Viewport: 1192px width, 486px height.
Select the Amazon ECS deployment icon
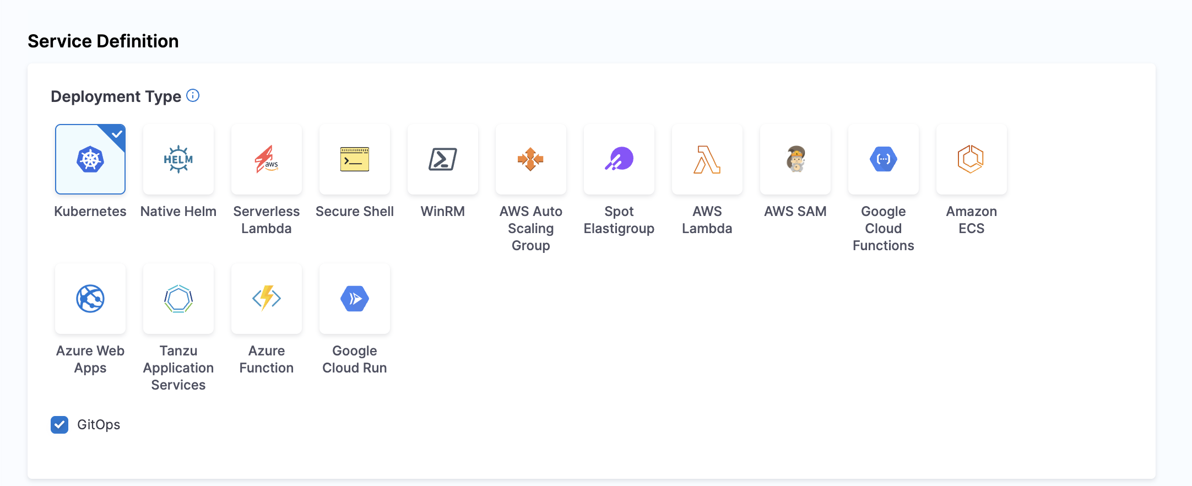coord(972,159)
